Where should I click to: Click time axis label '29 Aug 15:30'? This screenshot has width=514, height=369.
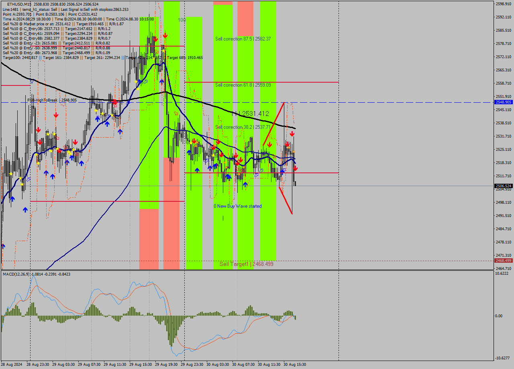(141, 365)
